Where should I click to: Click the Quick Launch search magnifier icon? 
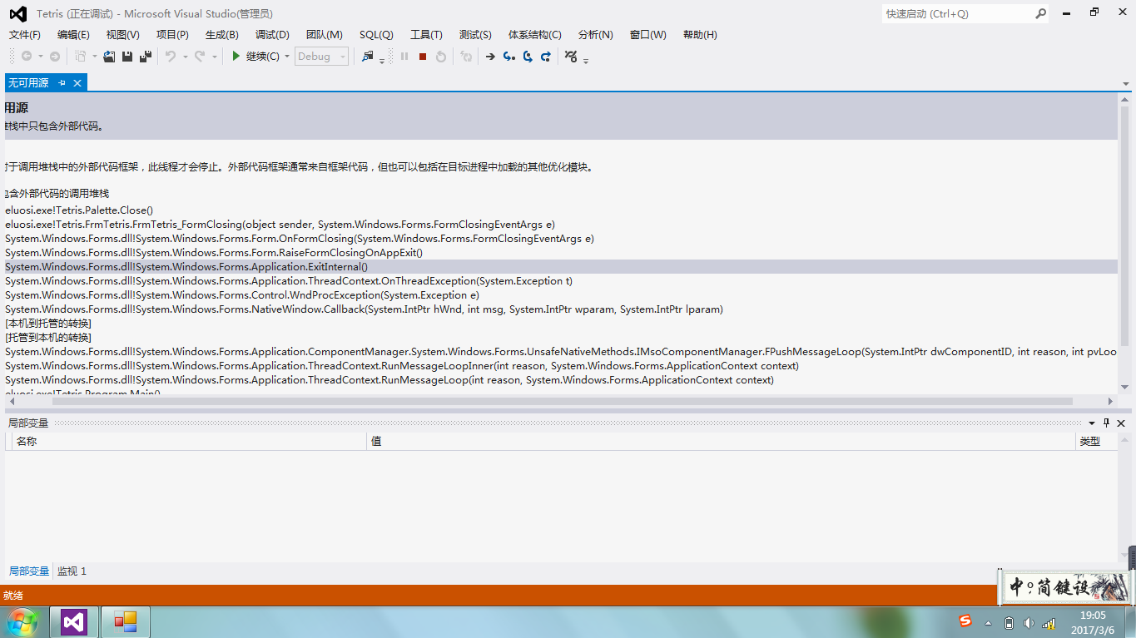[1040, 13]
